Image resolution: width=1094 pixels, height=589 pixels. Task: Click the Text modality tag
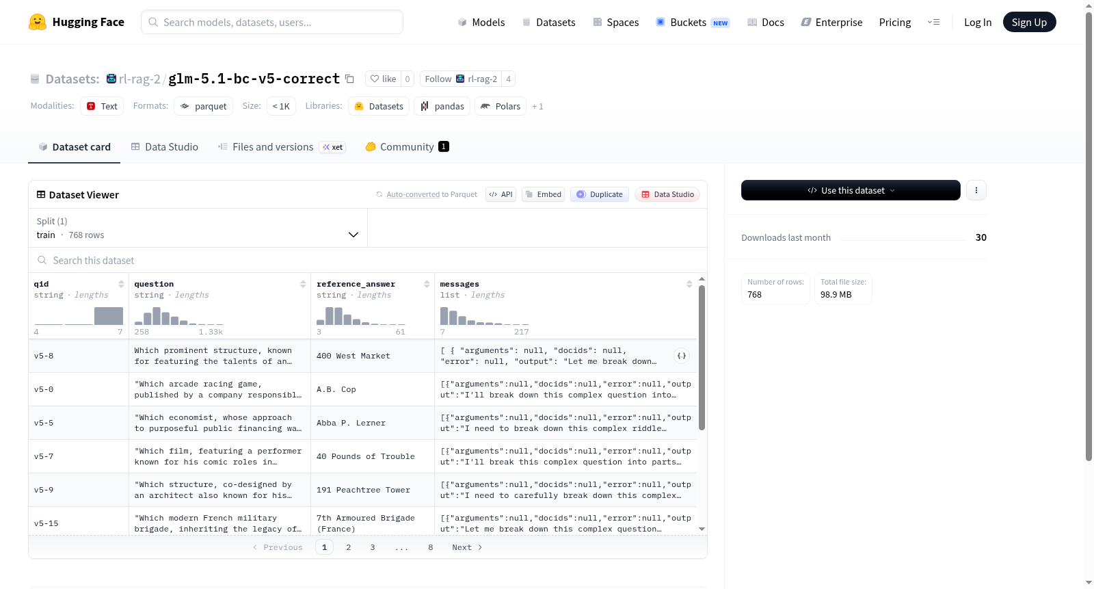(x=102, y=106)
